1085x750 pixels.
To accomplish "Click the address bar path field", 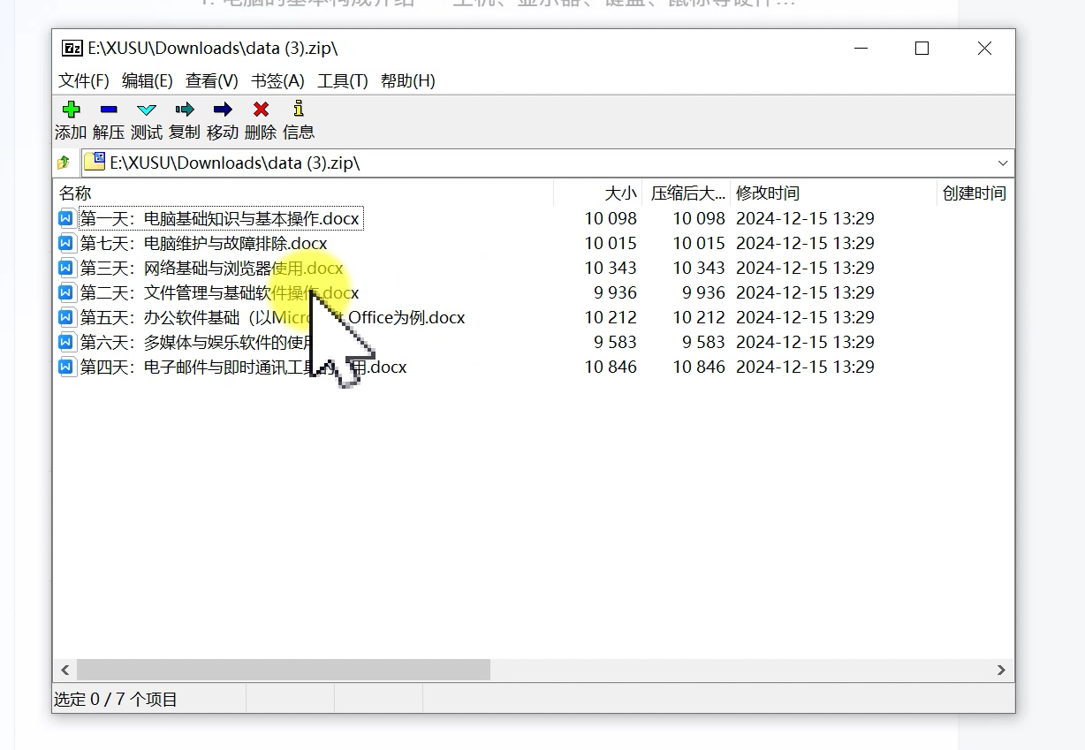I will [530, 163].
